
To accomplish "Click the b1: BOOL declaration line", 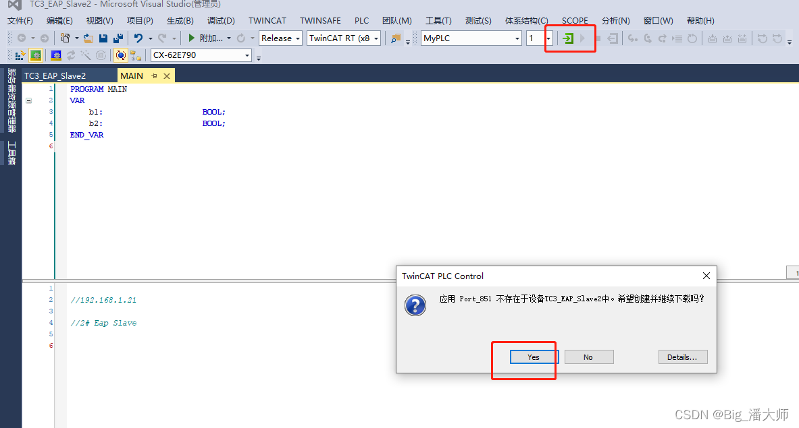I will [157, 112].
